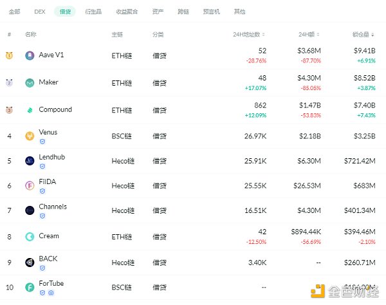Click the shield badge under Venus
The height and width of the screenshot is (305, 386).
pyautogui.click(x=42, y=142)
